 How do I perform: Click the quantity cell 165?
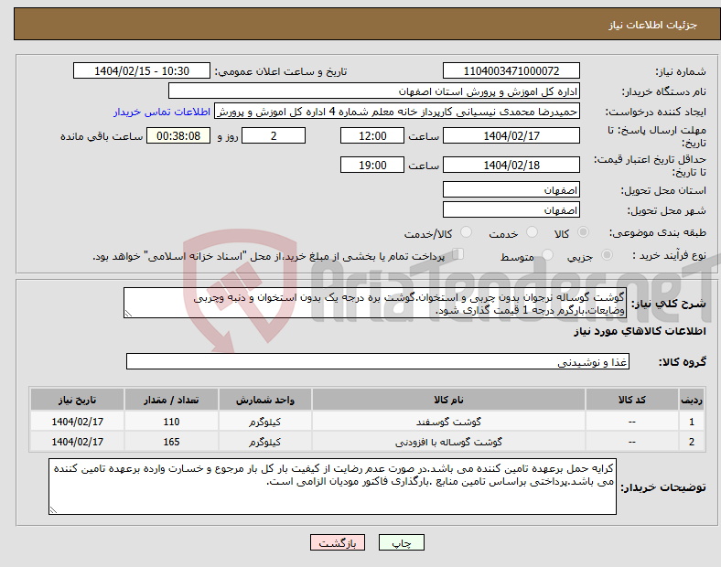pos(171,442)
